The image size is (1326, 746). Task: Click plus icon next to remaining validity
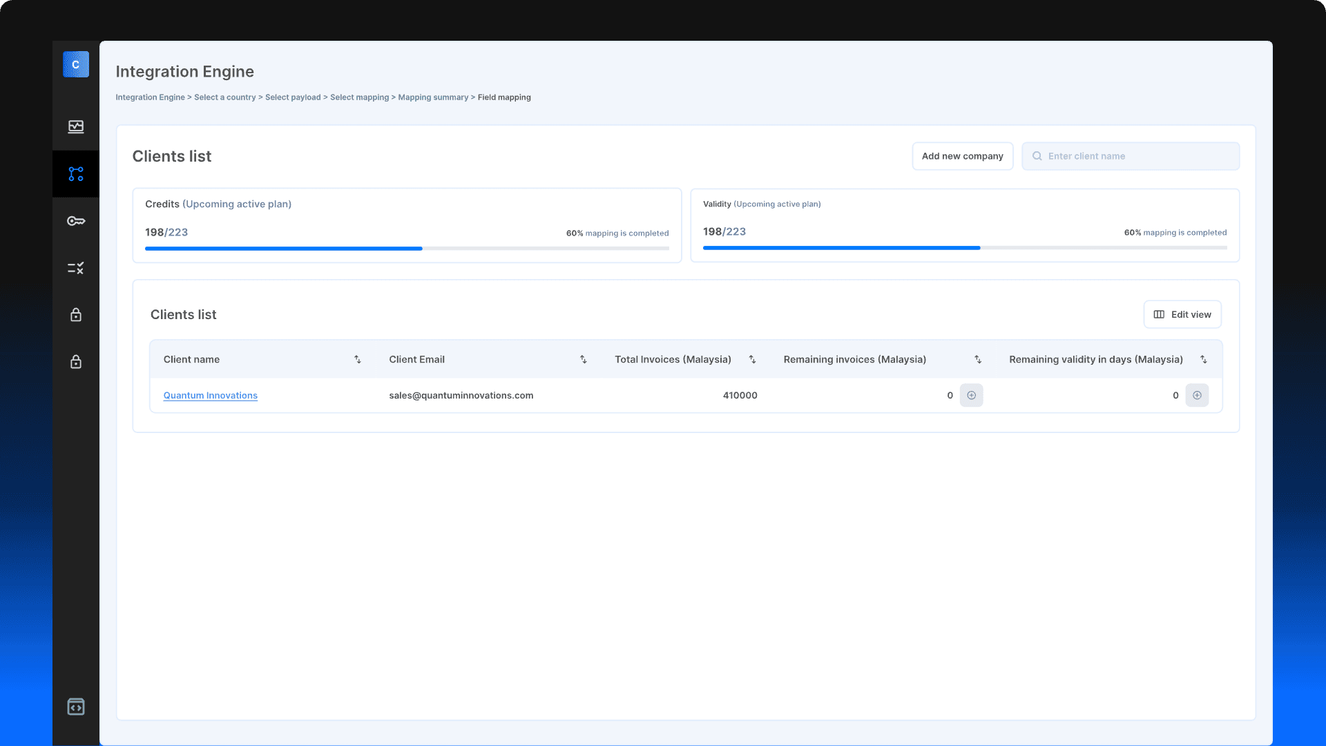[1197, 395]
